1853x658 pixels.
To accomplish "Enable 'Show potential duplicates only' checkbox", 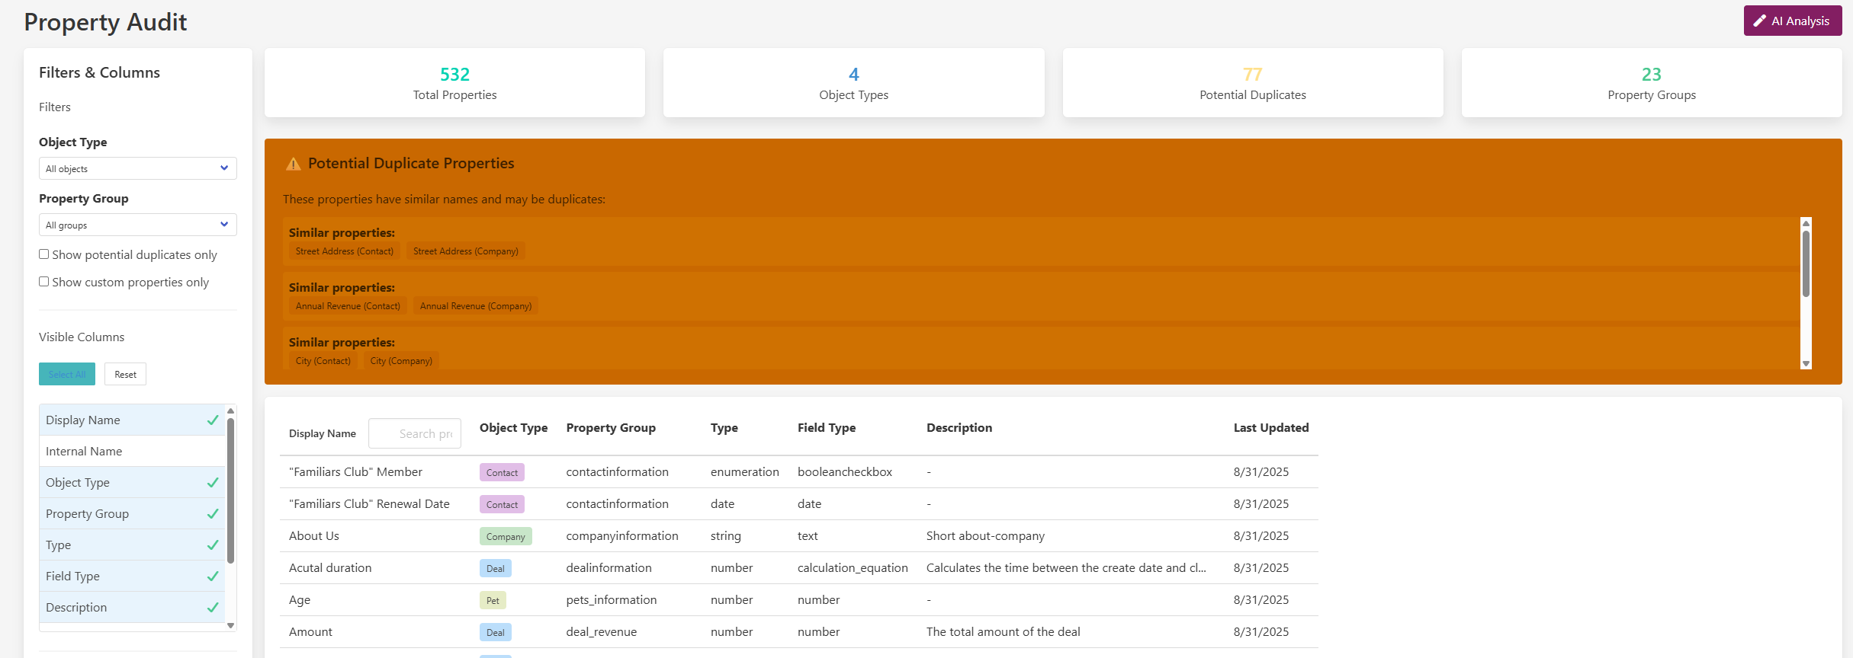I will (x=44, y=254).
